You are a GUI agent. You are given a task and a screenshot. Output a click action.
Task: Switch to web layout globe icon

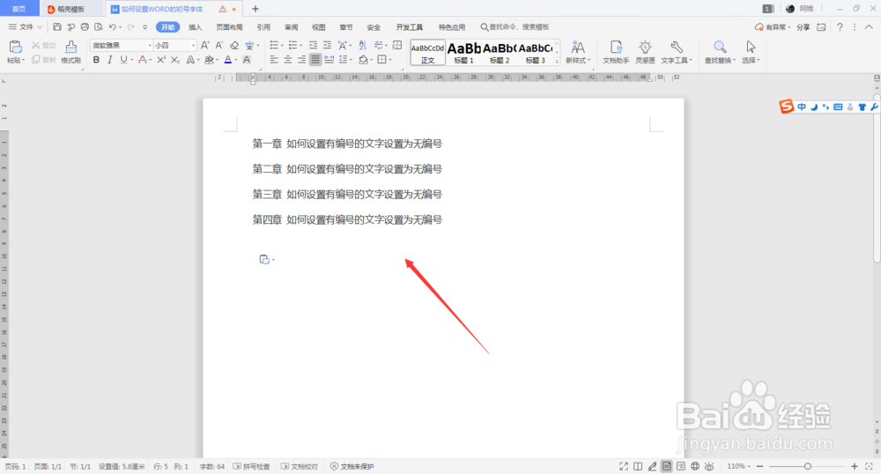[x=695, y=466]
